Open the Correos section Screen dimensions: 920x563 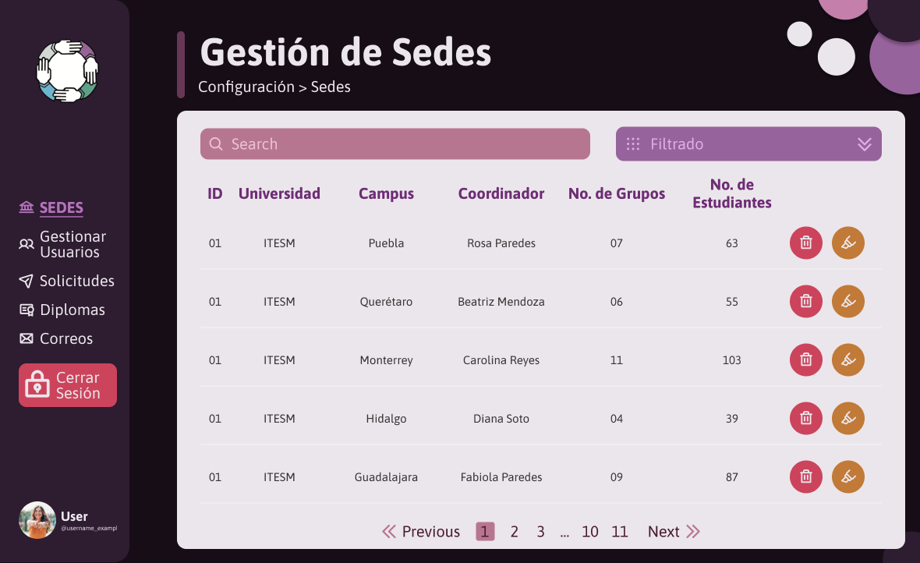coord(55,338)
